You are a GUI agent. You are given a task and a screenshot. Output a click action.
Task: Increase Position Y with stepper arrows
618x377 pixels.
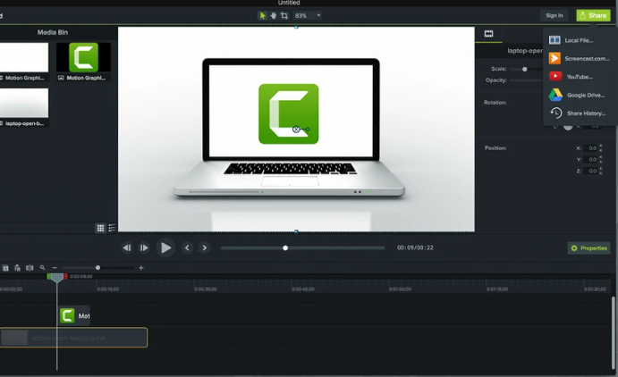[601, 158]
